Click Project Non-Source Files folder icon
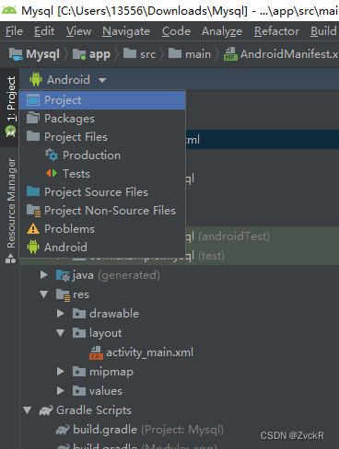Image resolution: width=339 pixels, height=449 pixels. click(33, 211)
